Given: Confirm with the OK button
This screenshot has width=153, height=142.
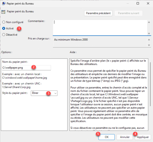Looking at the screenshot, I should pos(106,137).
